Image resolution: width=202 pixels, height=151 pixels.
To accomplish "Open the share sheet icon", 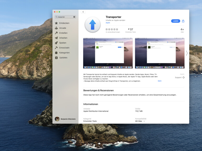I will pos(183,21).
